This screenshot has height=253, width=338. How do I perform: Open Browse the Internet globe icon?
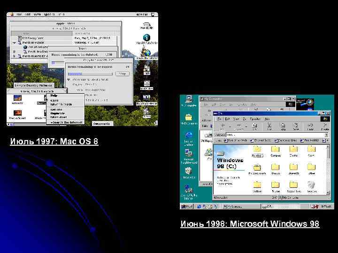pos(147,54)
